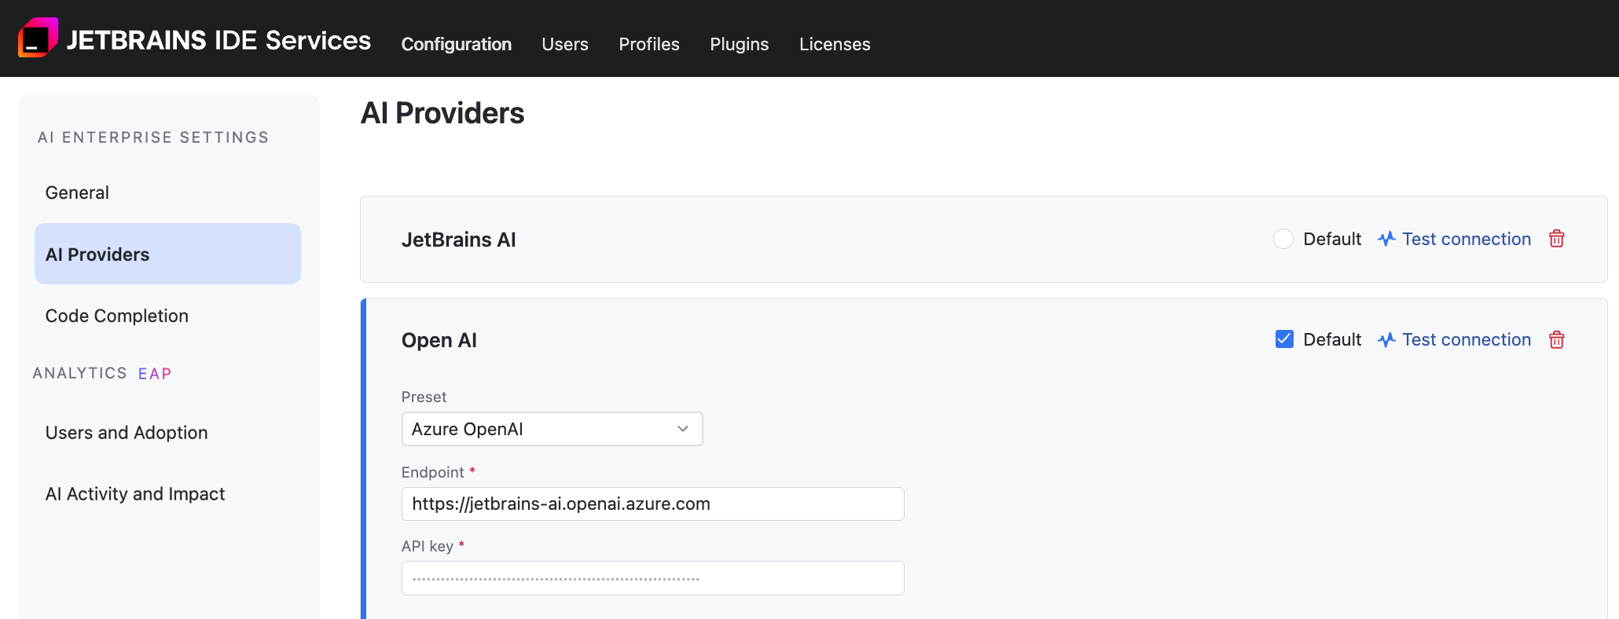
Task: Delete the JetBrains AI provider via trash icon
Action: point(1556,239)
